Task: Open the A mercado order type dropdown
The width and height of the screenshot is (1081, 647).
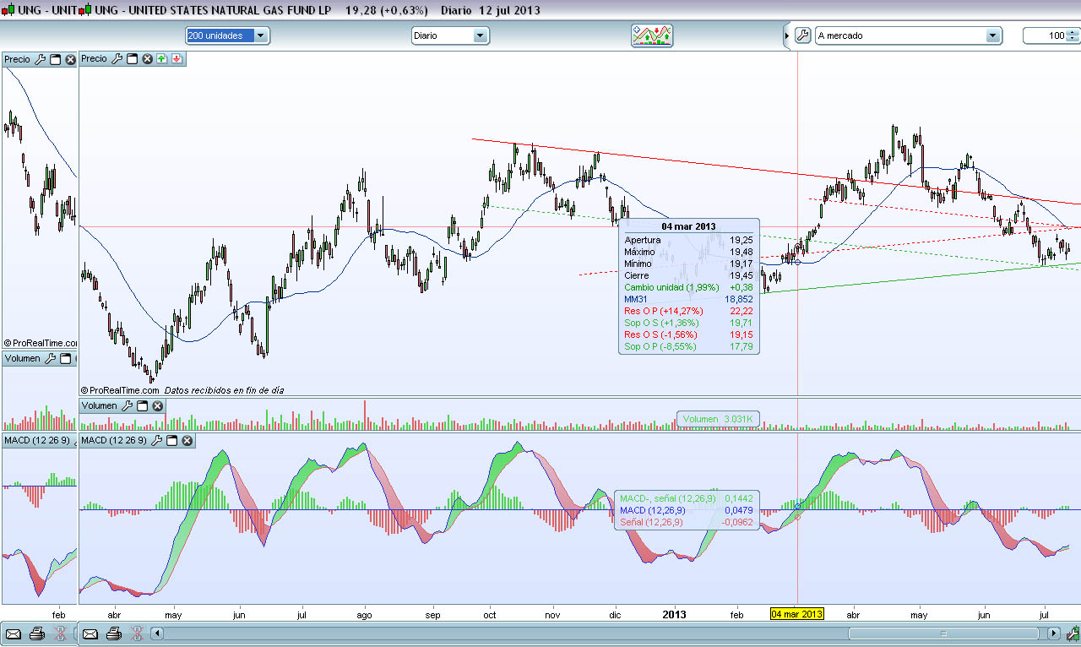Action: (x=909, y=35)
